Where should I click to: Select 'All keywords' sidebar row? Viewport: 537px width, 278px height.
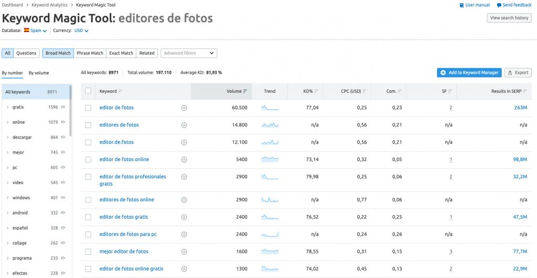(x=35, y=92)
